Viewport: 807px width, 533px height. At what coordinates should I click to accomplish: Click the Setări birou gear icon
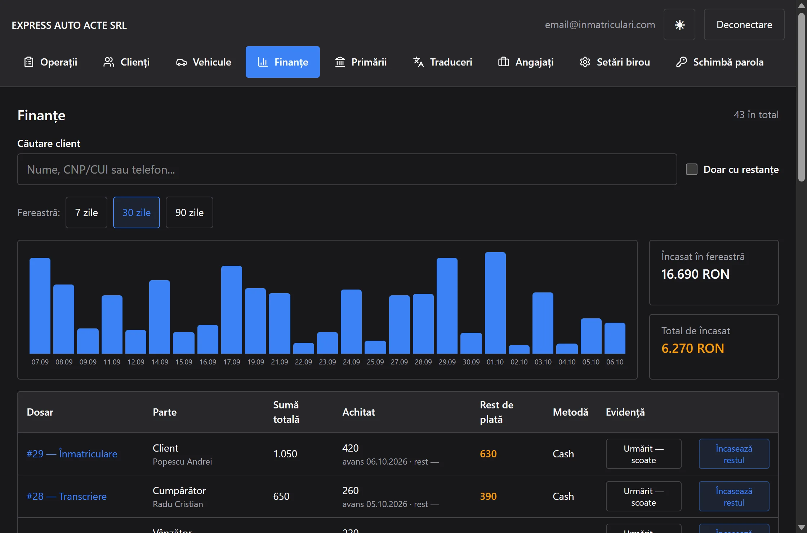point(585,62)
